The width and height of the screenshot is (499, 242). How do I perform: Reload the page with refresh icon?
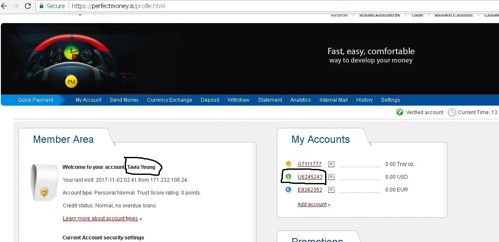click(x=28, y=6)
